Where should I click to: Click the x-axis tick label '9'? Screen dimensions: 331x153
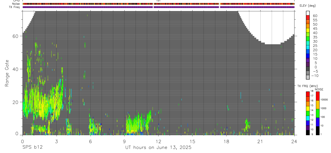point(124,141)
